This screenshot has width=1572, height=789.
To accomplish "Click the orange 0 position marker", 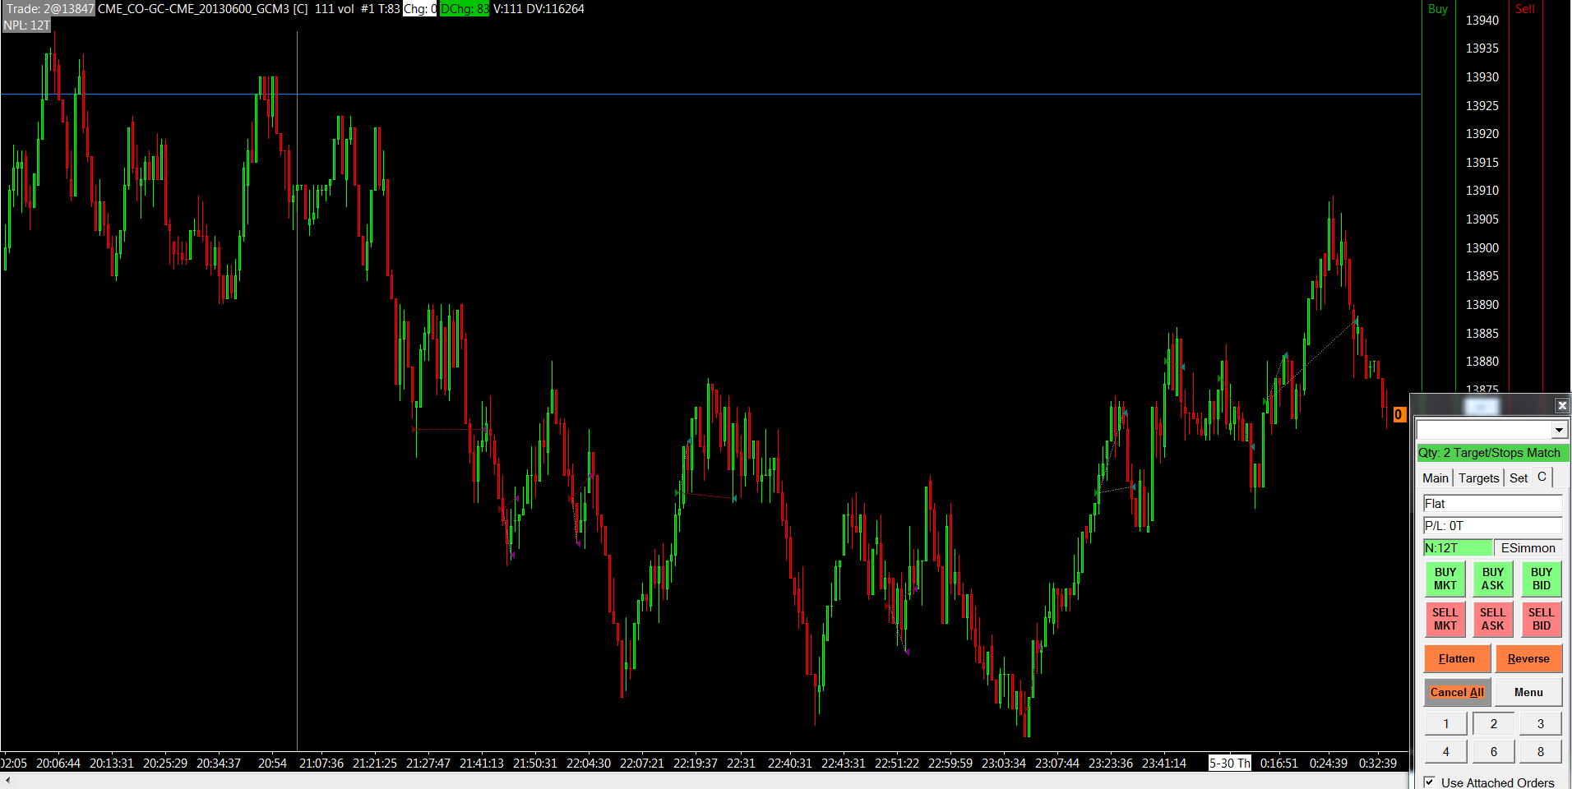I will click(1399, 415).
